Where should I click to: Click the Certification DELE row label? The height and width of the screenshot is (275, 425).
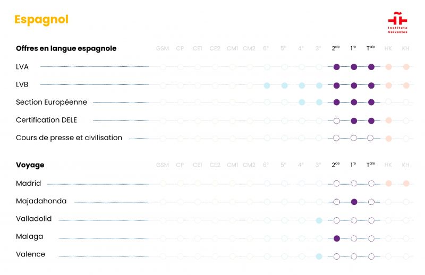(x=46, y=120)
